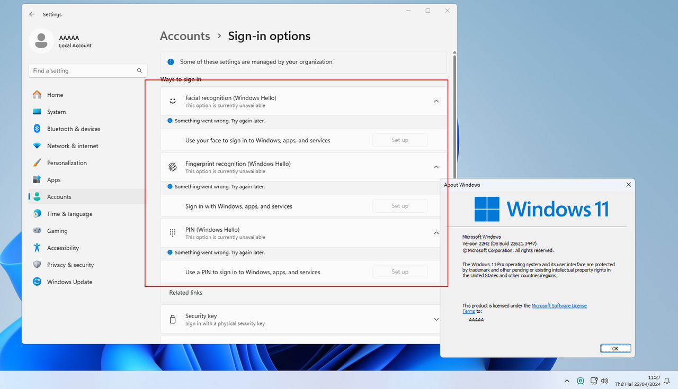Click the Accessibility figure icon
Viewport: 678px width, 389px height.
click(37, 247)
